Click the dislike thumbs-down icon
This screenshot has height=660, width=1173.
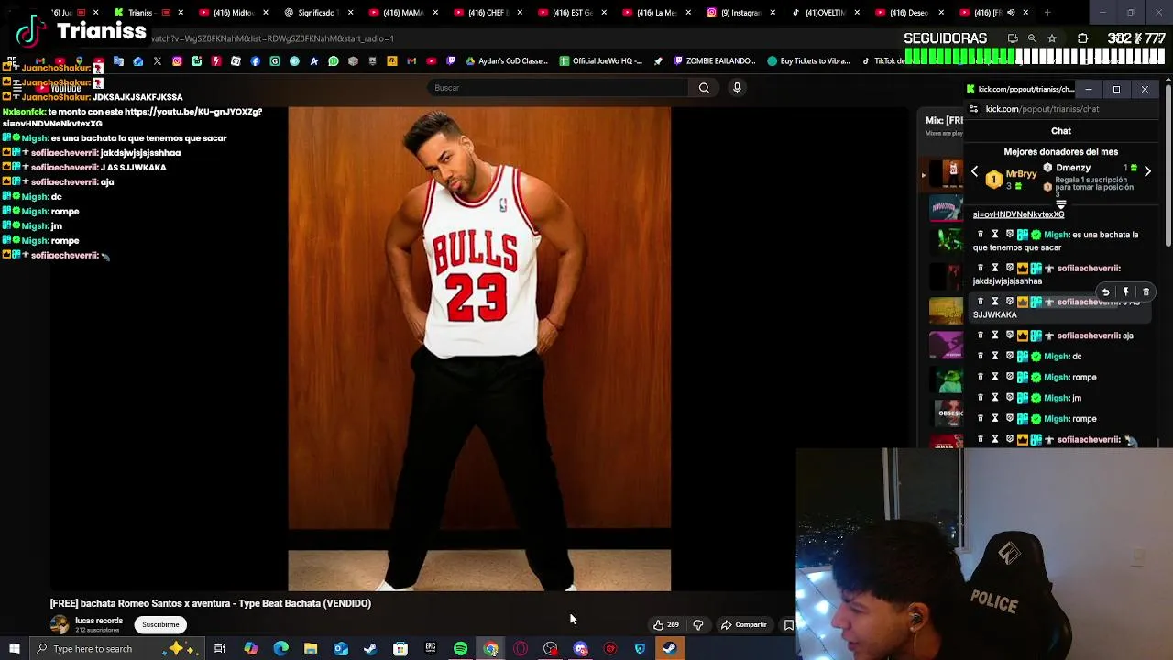click(x=698, y=625)
